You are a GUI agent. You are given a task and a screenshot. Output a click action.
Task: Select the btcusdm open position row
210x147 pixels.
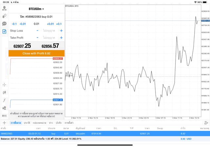105,134
